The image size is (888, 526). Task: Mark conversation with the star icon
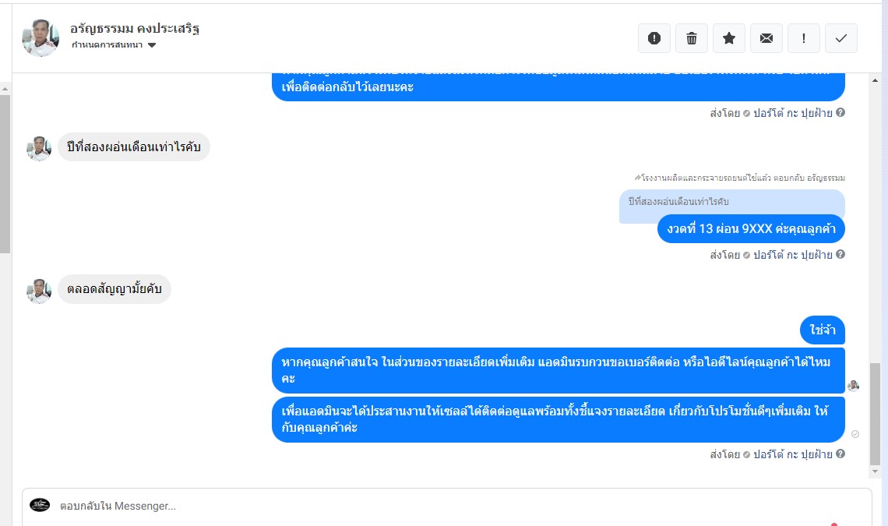729,38
